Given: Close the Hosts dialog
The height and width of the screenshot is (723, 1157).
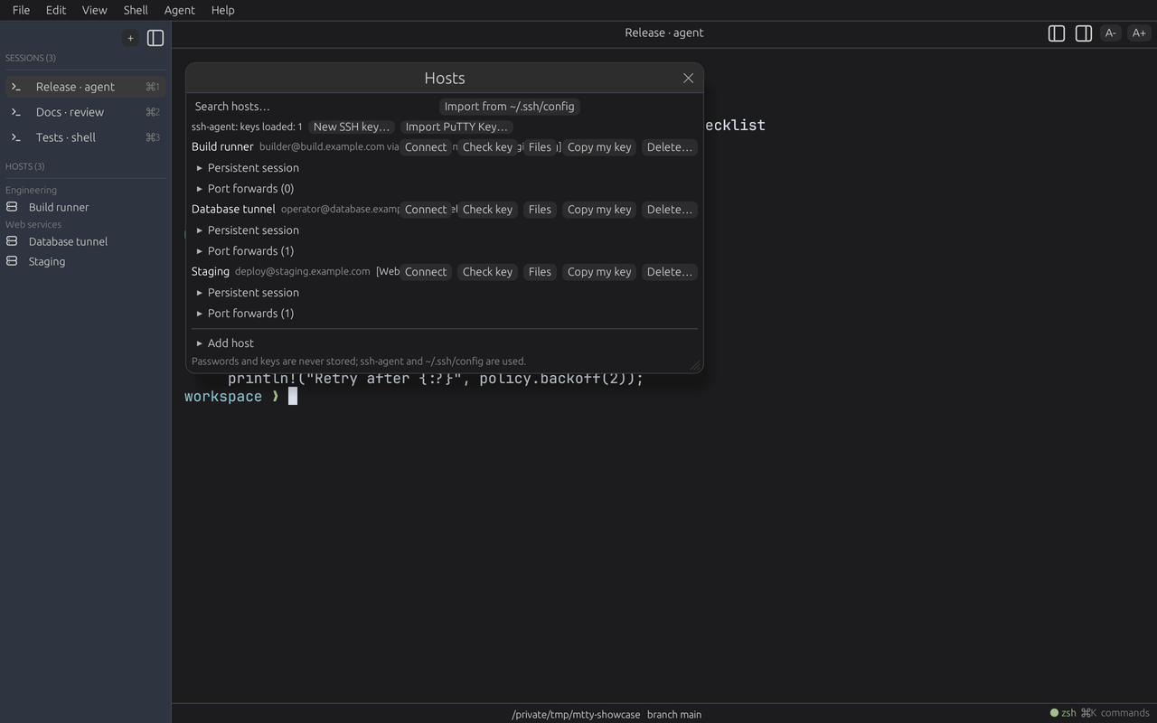Looking at the screenshot, I should pos(689,79).
